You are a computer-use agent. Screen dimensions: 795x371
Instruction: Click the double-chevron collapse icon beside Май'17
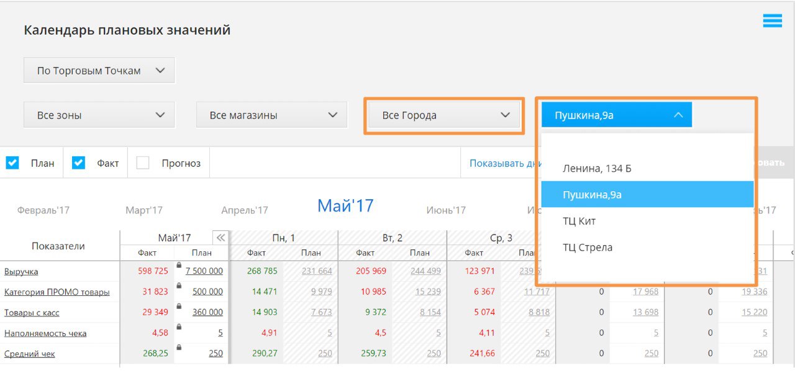click(x=220, y=238)
